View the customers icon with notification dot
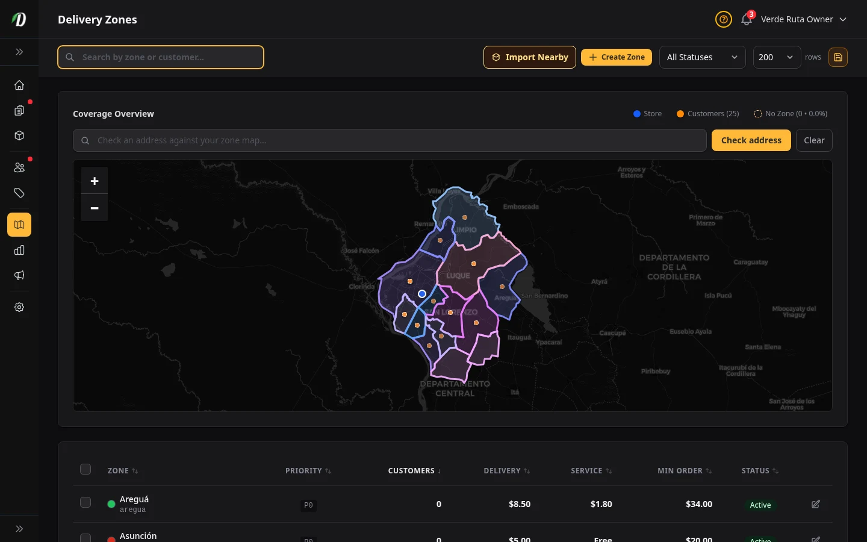 19,167
